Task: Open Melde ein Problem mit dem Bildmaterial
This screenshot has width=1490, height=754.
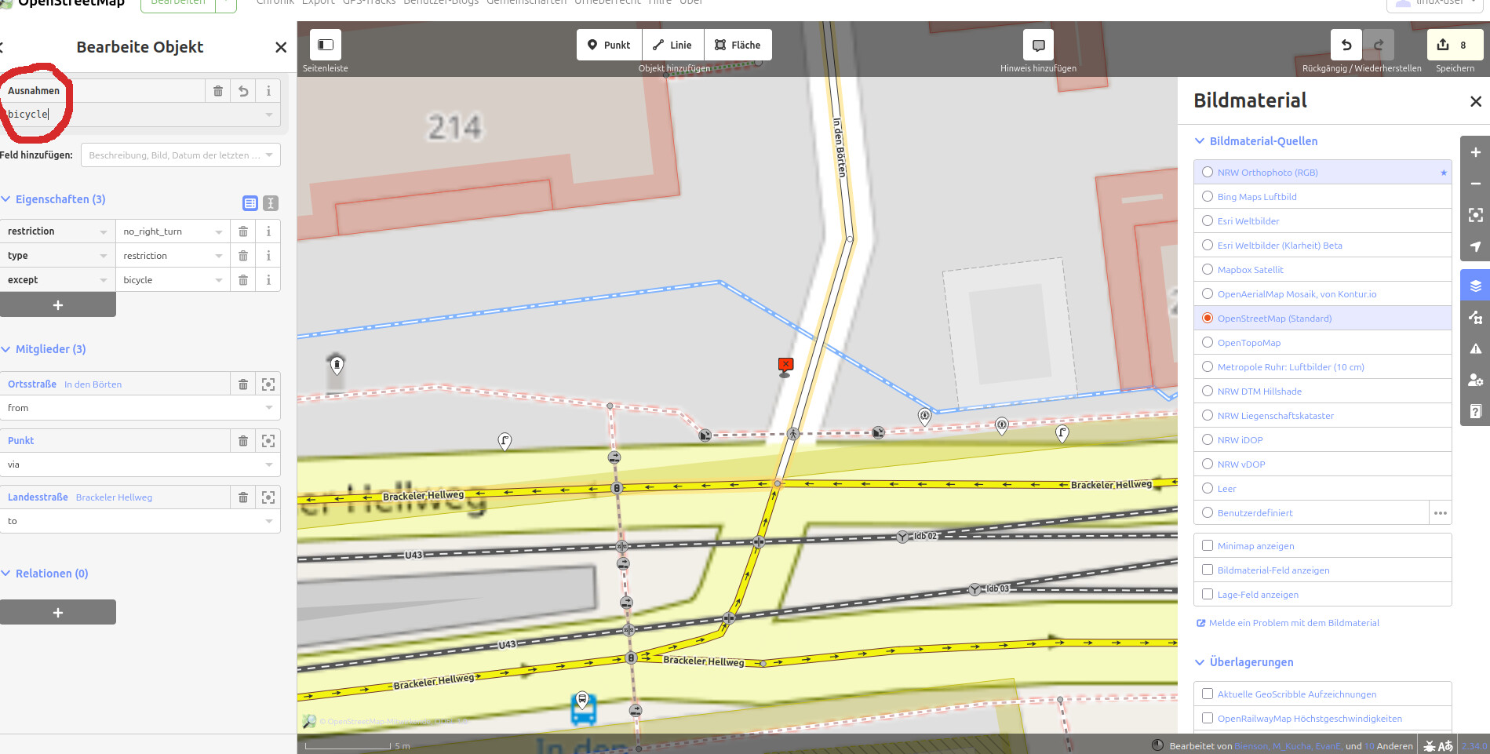Action: click(x=1288, y=623)
